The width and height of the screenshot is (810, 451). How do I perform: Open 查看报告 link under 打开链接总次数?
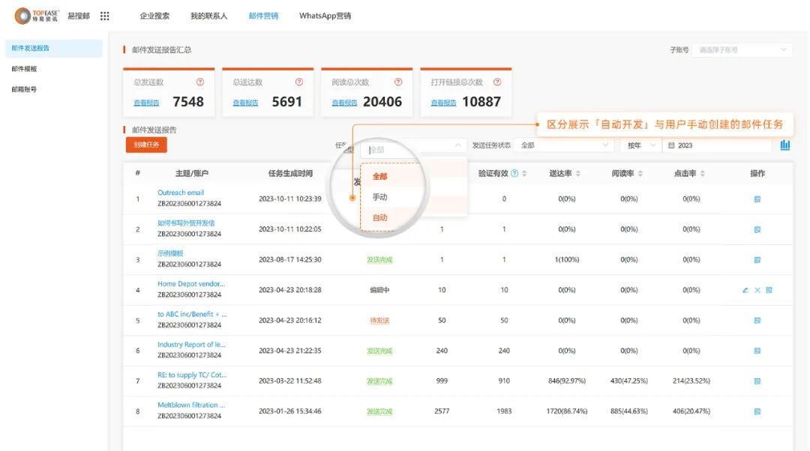[x=444, y=103]
